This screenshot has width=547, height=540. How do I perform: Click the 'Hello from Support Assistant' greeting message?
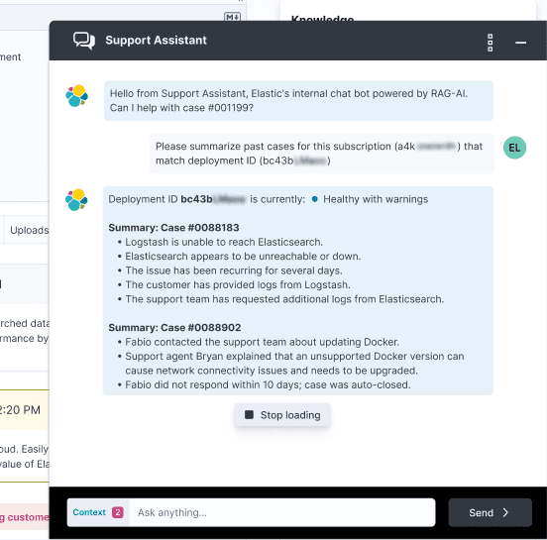pyautogui.click(x=298, y=101)
